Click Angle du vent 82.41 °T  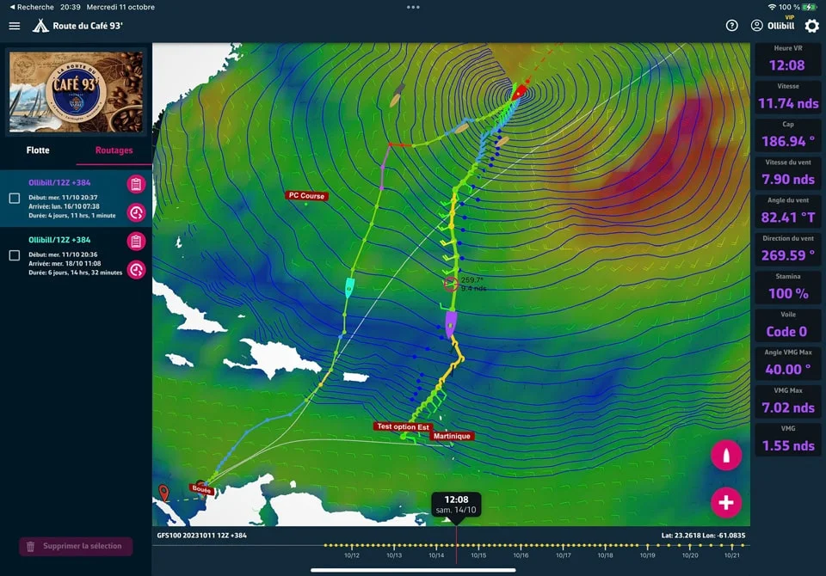[x=788, y=217]
